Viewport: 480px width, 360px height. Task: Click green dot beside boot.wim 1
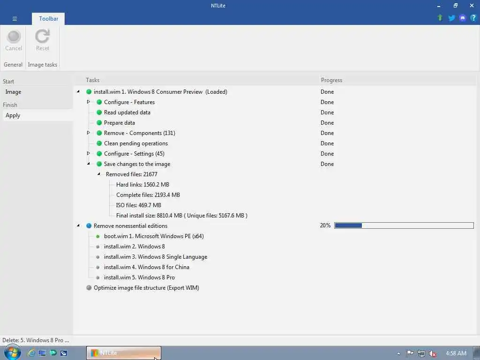(98, 236)
